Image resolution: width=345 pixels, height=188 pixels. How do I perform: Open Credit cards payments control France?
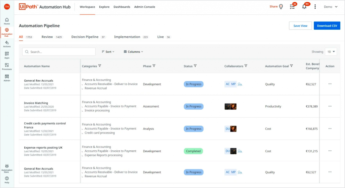click(x=45, y=125)
